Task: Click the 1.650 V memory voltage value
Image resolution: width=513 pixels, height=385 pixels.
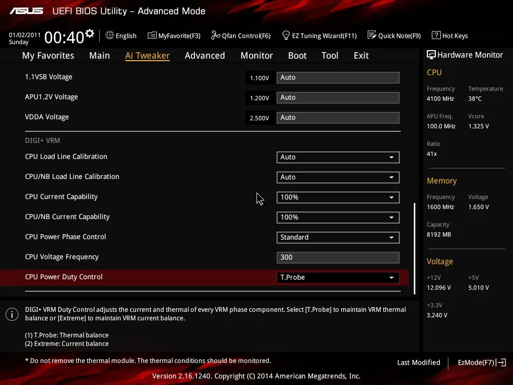Action: [478, 207]
